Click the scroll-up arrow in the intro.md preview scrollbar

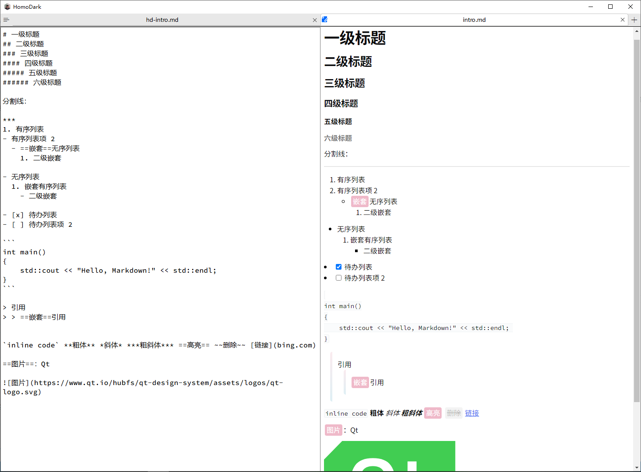pyautogui.click(x=637, y=32)
